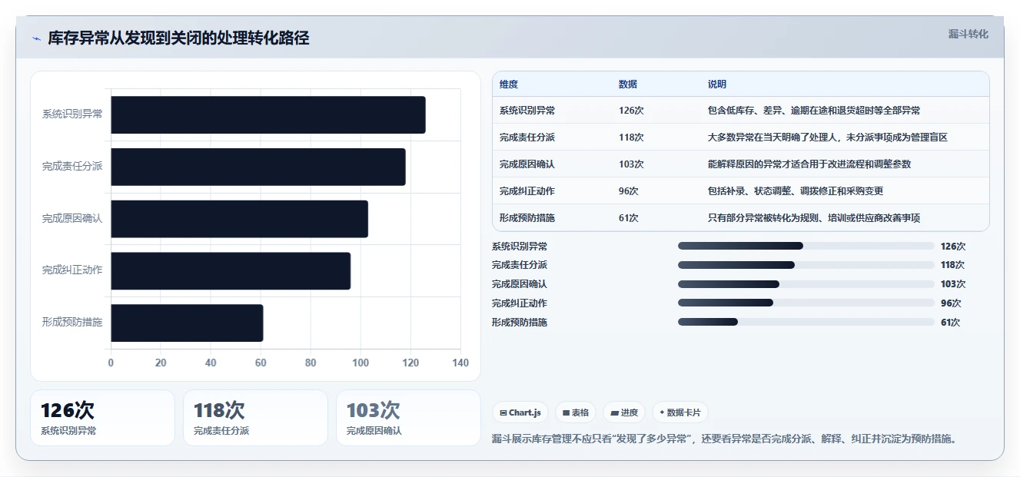1020x477 pixels.
Task: Click the 61次 value beside the progress bar
Action: (951, 323)
